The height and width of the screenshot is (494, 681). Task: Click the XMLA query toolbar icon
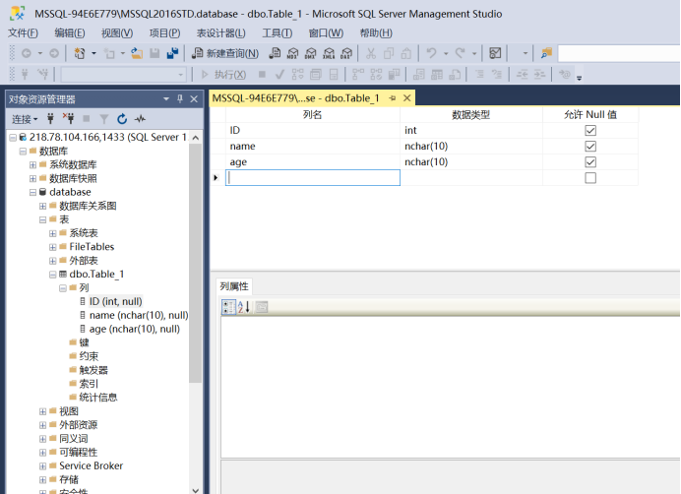click(329, 53)
